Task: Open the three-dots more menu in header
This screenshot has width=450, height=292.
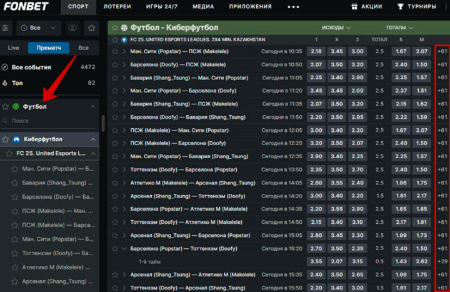Action: point(293,7)
